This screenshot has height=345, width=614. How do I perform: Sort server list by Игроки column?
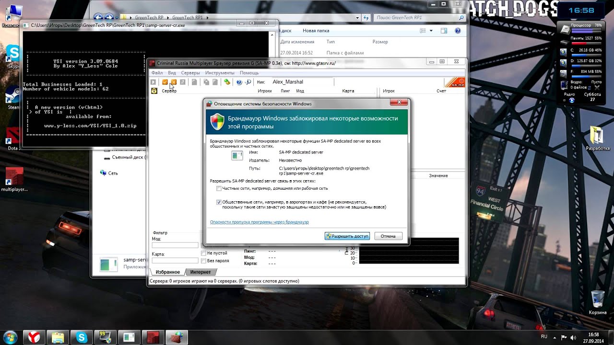tap(265, 91)
